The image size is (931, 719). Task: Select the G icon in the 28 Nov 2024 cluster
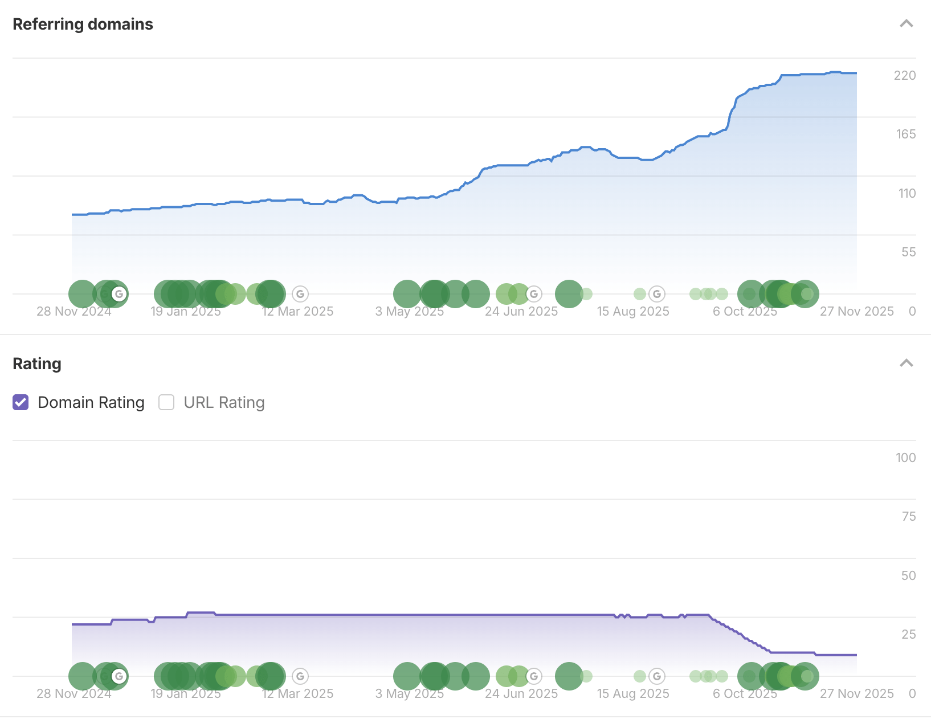pos(119,294)
